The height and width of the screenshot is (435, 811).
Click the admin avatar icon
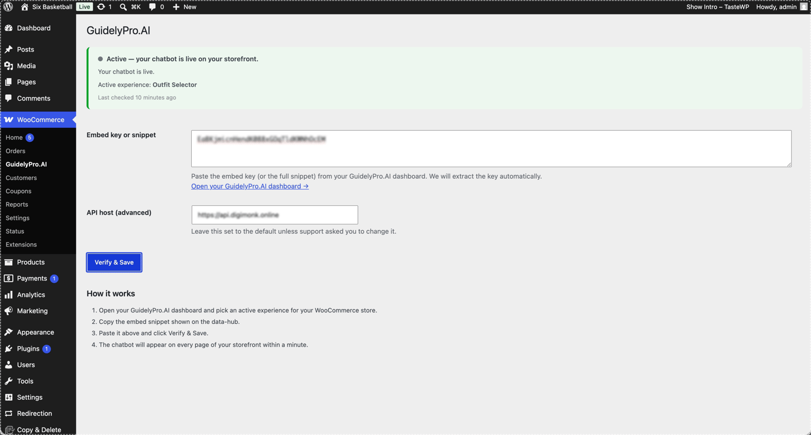point(804,7)
